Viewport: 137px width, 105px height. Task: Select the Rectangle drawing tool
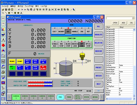9,13
